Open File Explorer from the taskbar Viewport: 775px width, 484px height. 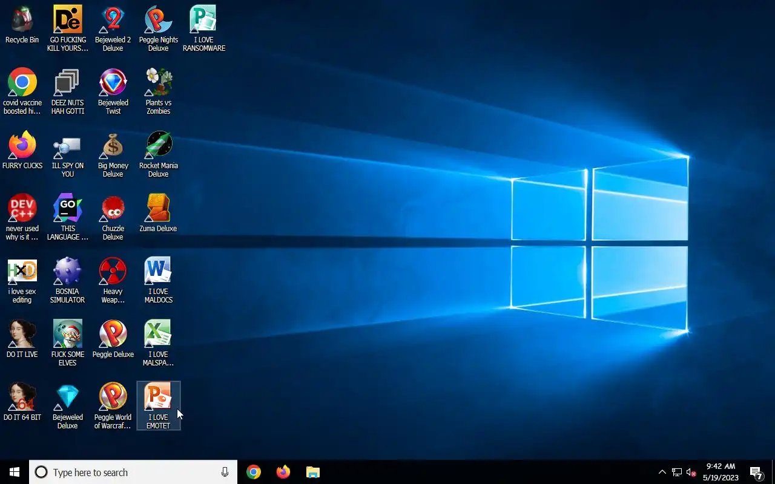click(x=312, y=472)
